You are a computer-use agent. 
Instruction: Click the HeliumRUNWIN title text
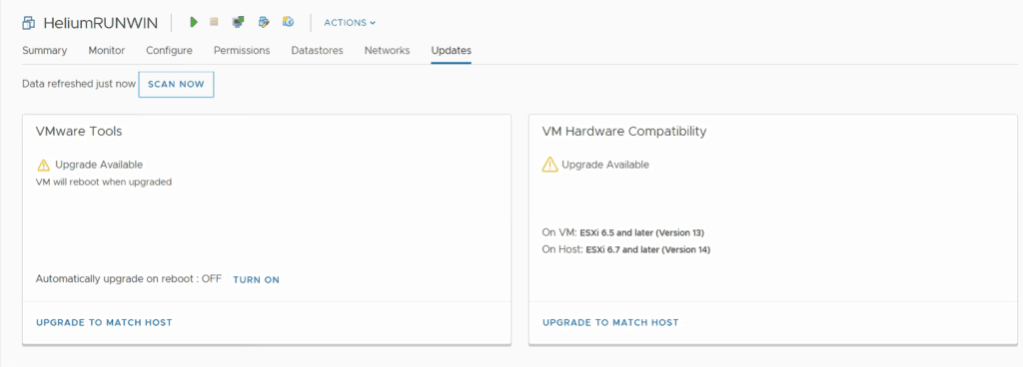point(101,23)
